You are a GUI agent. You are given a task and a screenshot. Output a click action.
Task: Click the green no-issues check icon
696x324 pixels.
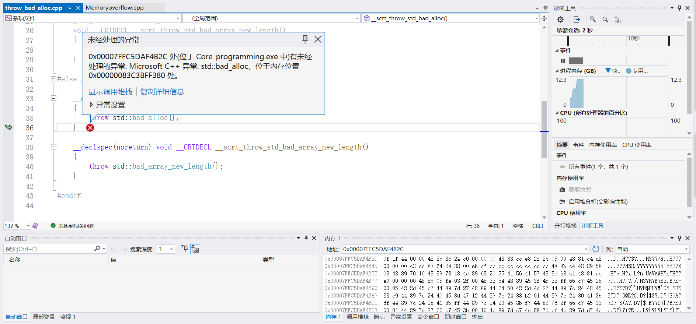(53, 226)
